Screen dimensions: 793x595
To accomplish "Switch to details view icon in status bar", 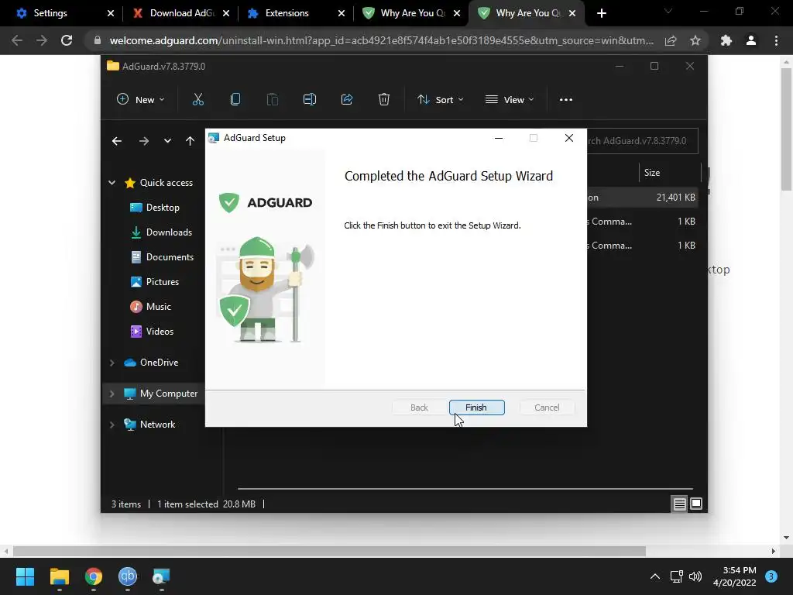I will (x=679, y=504).
